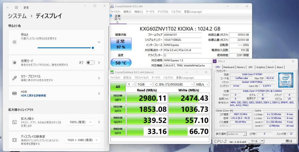Switch to the Graphics tab in CPU-Z
Viewport: 299px width, 152px height.
point(261,67)
